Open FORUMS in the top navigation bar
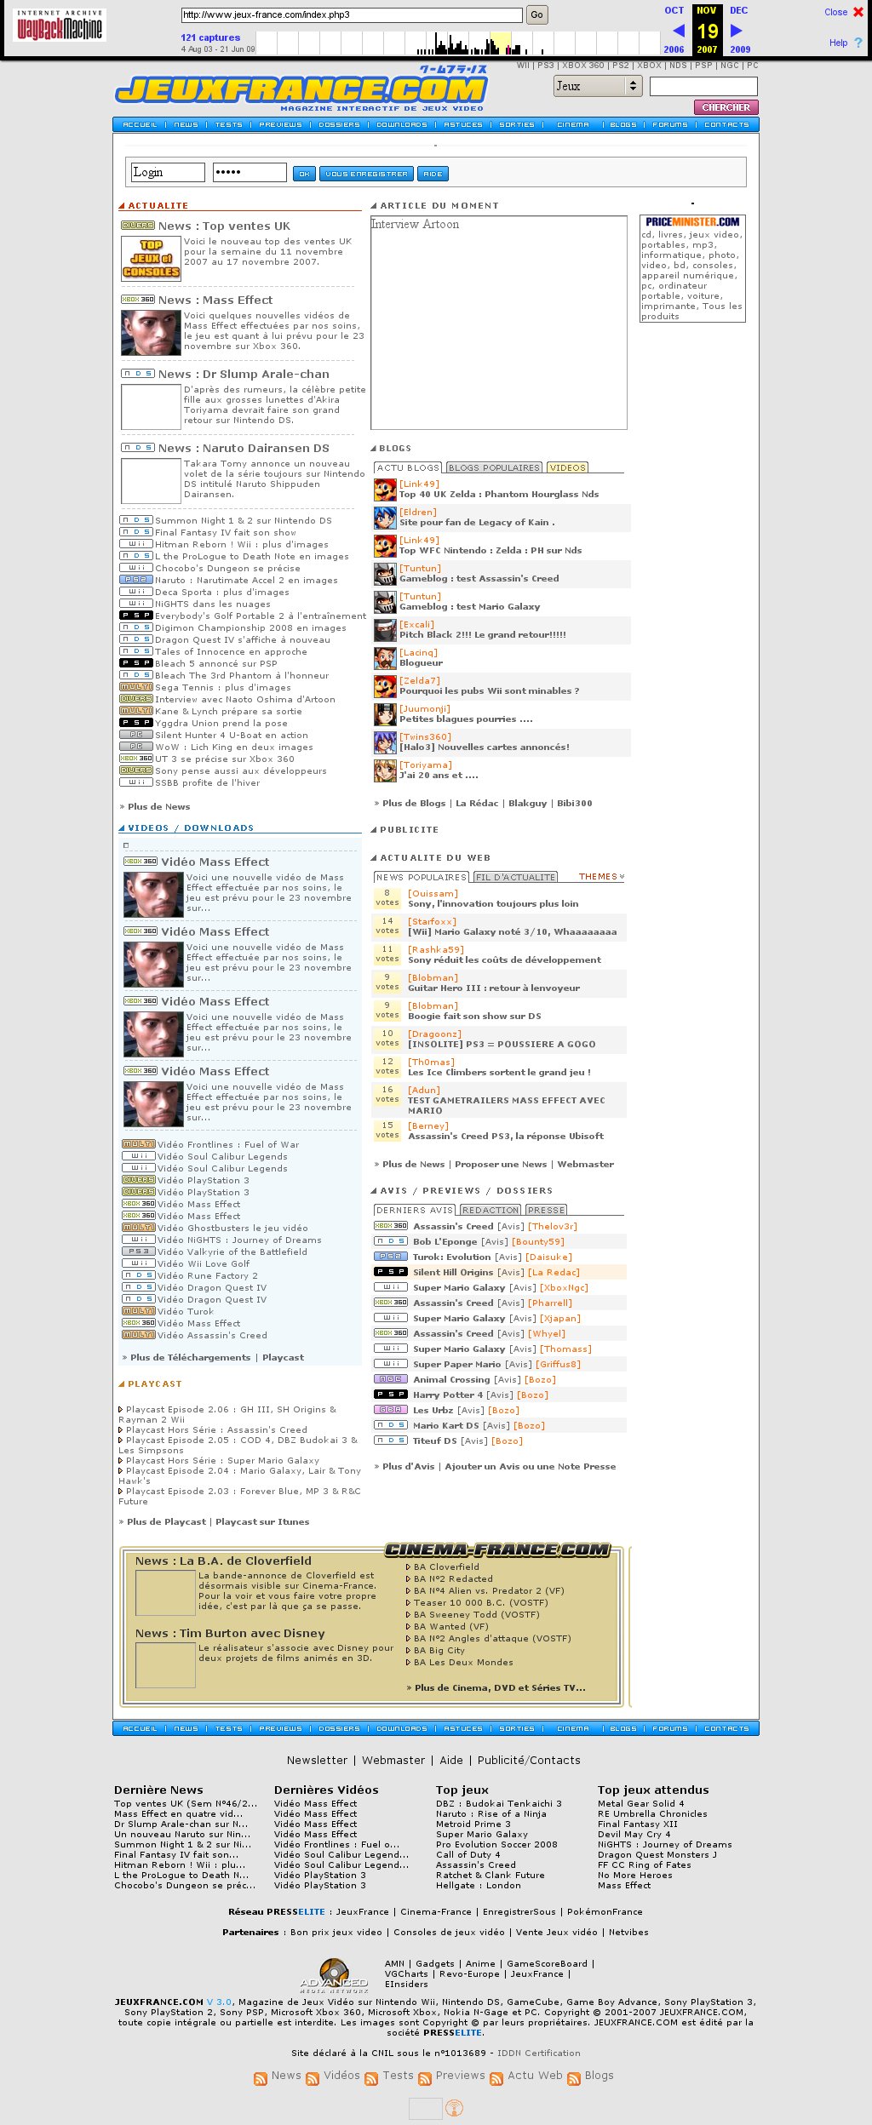Image resolution: width=872 pixels, height=2125 pixels. pos(670,125)
